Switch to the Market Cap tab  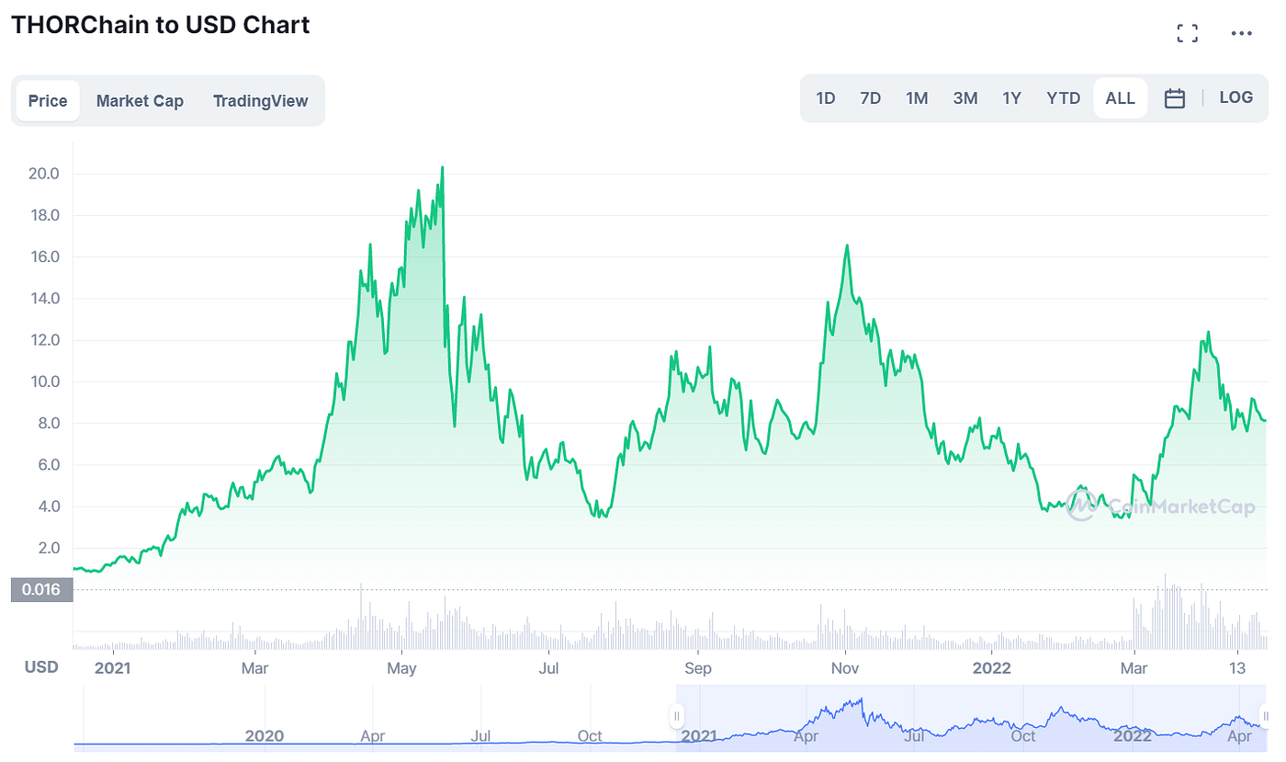point(140,101)
